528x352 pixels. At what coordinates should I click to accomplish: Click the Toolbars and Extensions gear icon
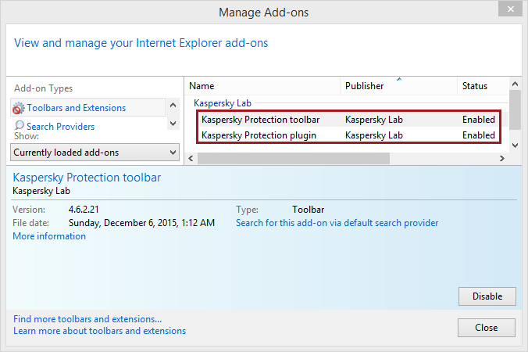tap(19, 108)
